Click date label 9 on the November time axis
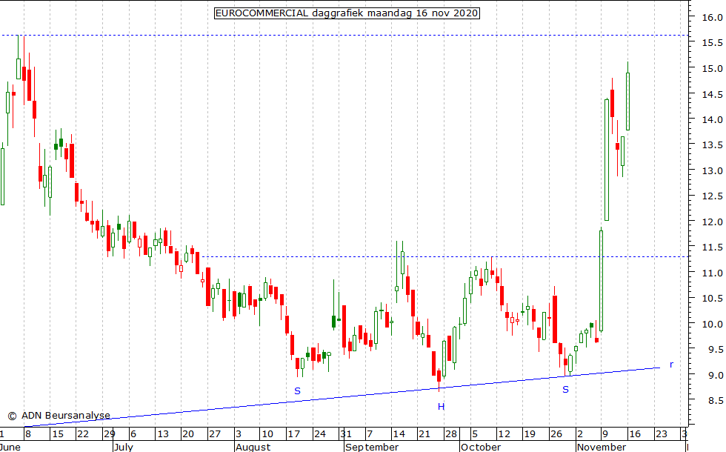The width and height of the screenshot is (726, 452). pyautogui.click(x=605, y=434)
